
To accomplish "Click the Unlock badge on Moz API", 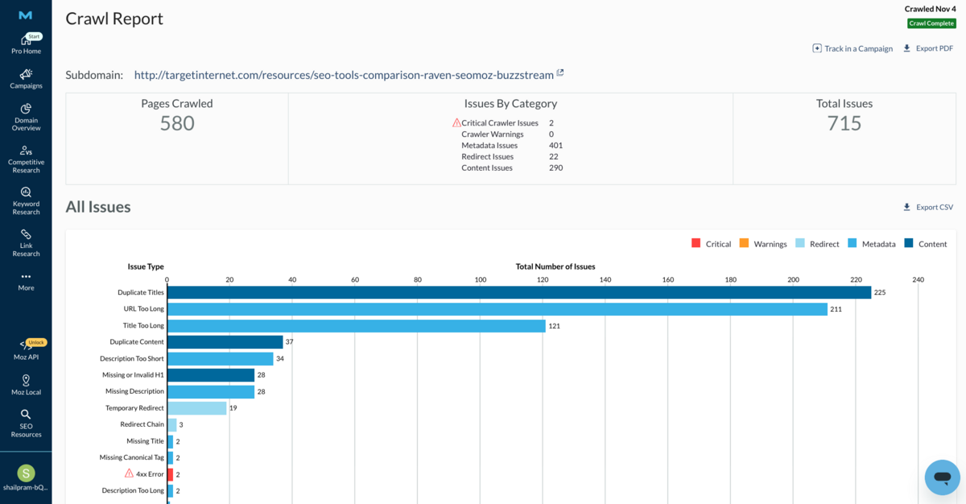I will 36,342.
